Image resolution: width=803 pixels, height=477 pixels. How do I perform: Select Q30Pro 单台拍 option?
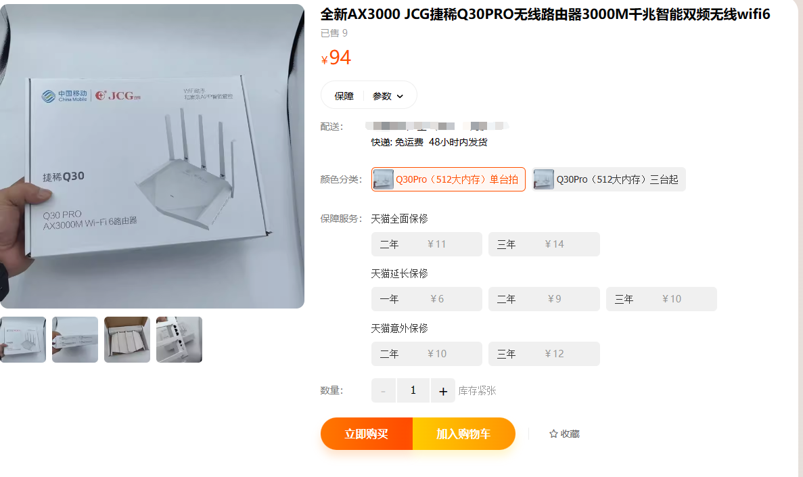point(448,179)
